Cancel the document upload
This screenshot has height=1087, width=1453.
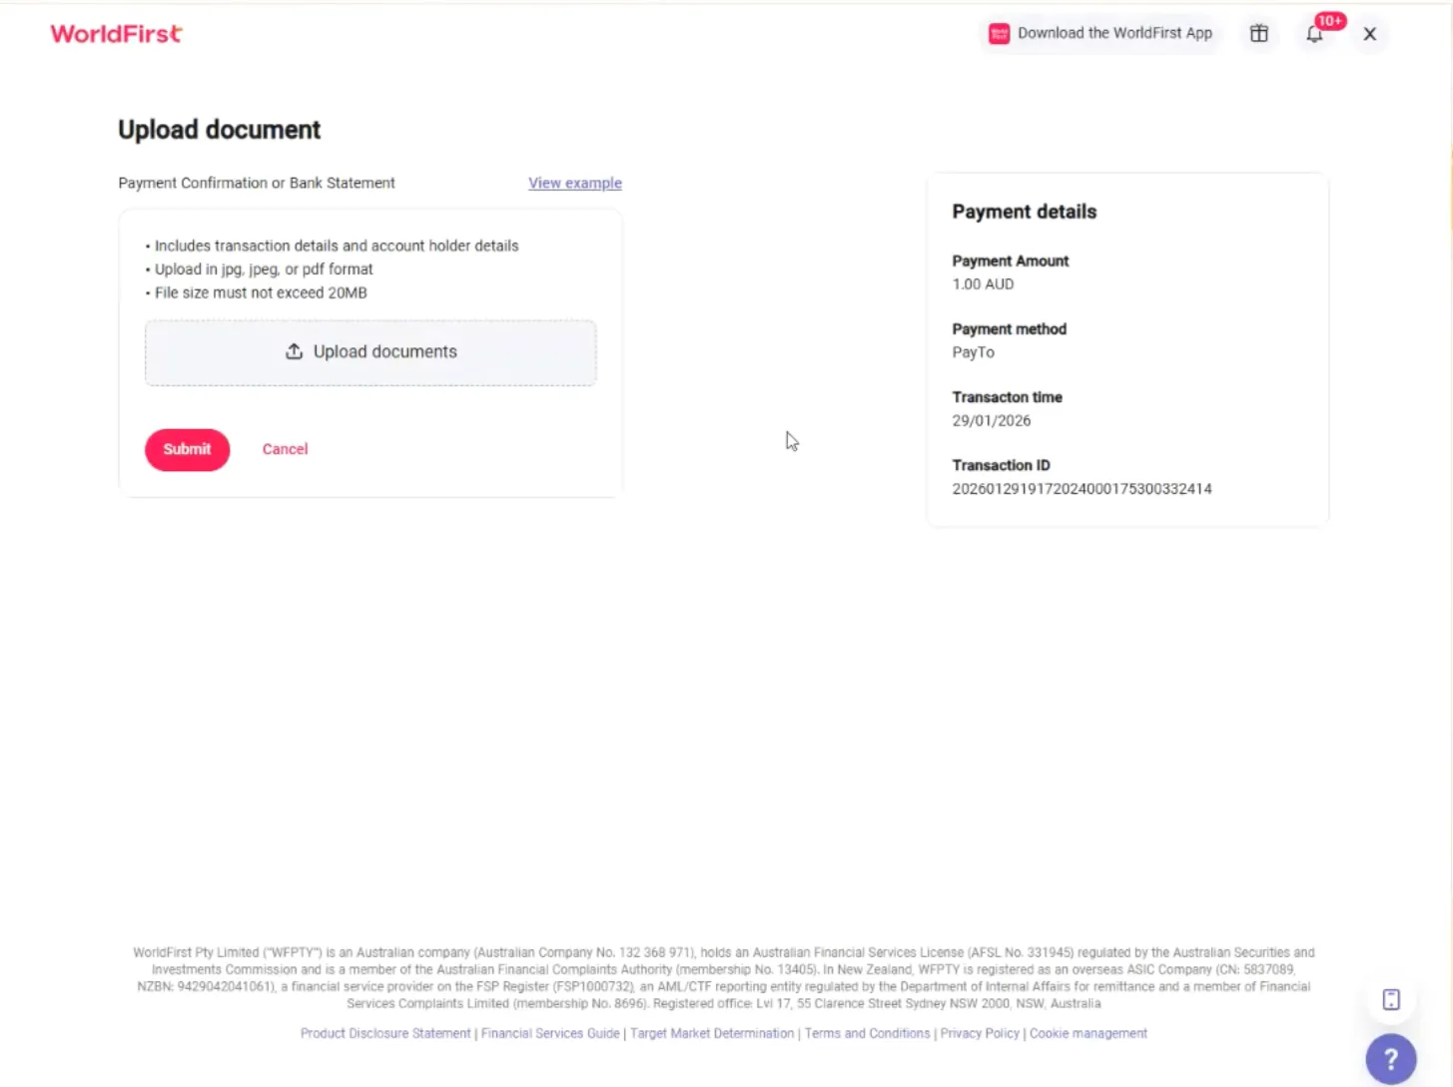[x=285, y=449]
